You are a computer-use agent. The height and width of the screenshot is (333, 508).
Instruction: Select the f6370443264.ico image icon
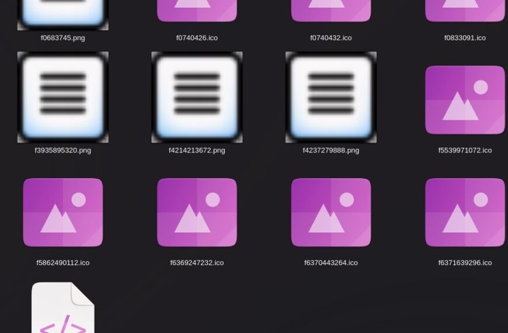tap(330, 213)
